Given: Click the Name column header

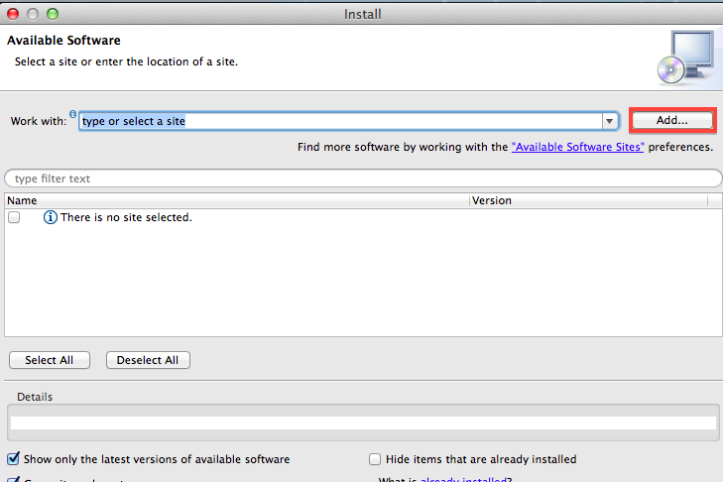Looking at the screenshot, I should point(237,200).
